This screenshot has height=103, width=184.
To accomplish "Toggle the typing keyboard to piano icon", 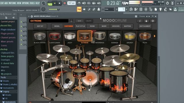I will [79, 9].
